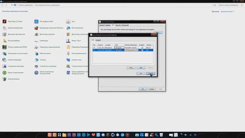Open Панель управления NVIDIA
The width and height of the screenshot is (245, 138).
click(15, 47)
